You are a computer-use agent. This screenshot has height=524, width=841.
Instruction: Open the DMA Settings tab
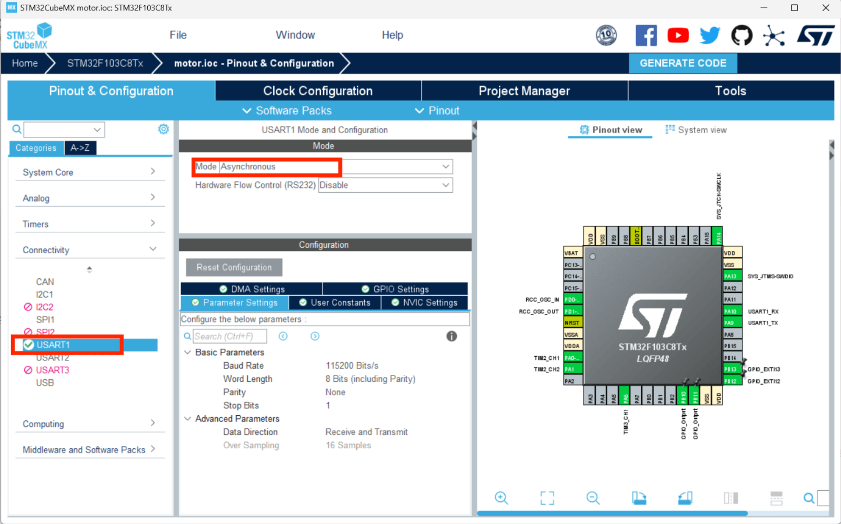tap(252, 289)
